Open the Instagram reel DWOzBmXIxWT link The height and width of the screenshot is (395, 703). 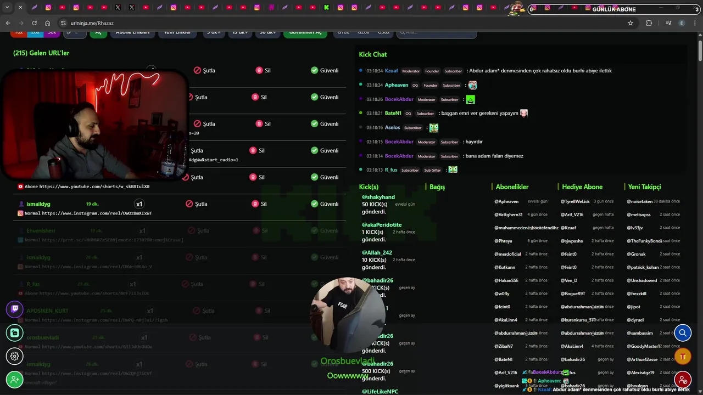pos(97,213)
